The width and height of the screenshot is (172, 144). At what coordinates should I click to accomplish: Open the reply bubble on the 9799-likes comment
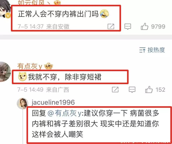(128, 27)
